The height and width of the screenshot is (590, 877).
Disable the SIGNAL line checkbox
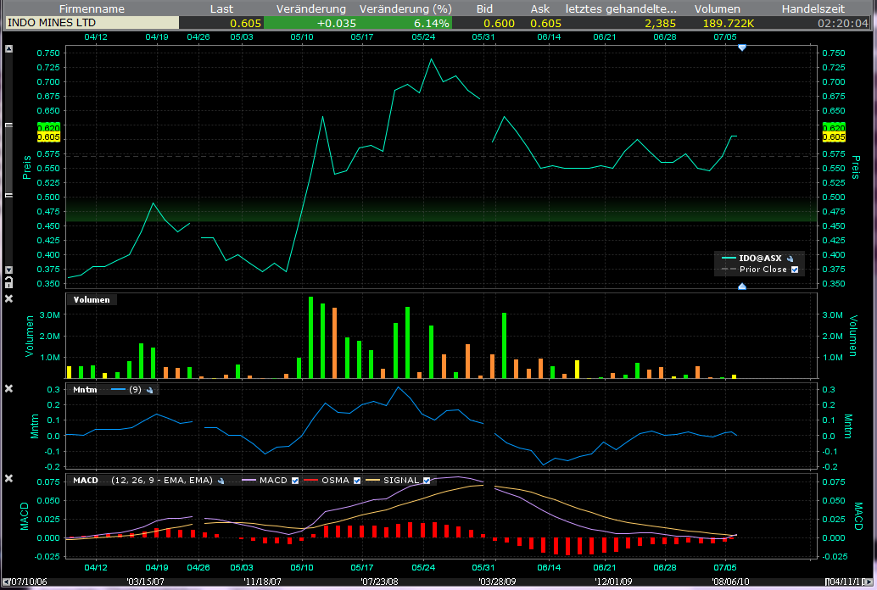tap(426, 481)
